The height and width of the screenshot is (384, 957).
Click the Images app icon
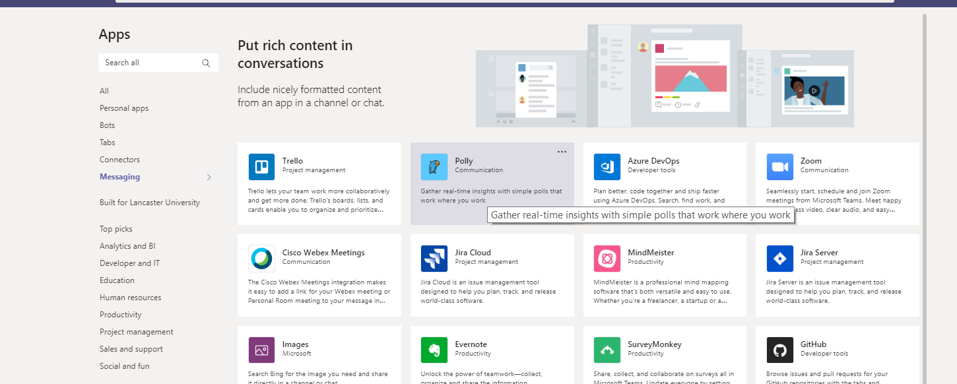261,350
